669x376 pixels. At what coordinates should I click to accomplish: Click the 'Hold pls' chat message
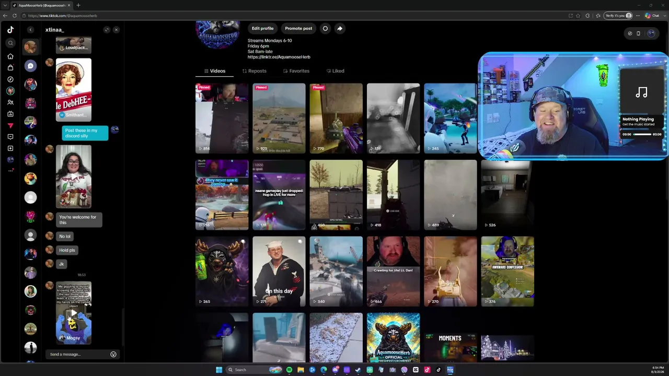click(67, 250)
